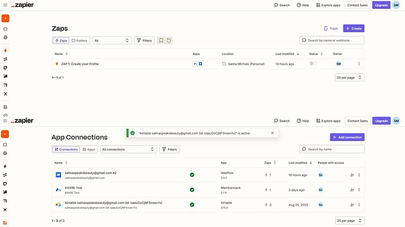The image size is (405, 227).
Task: Click Help on App Connections page header
Action: pyautogui.click(x=303, y=121)
